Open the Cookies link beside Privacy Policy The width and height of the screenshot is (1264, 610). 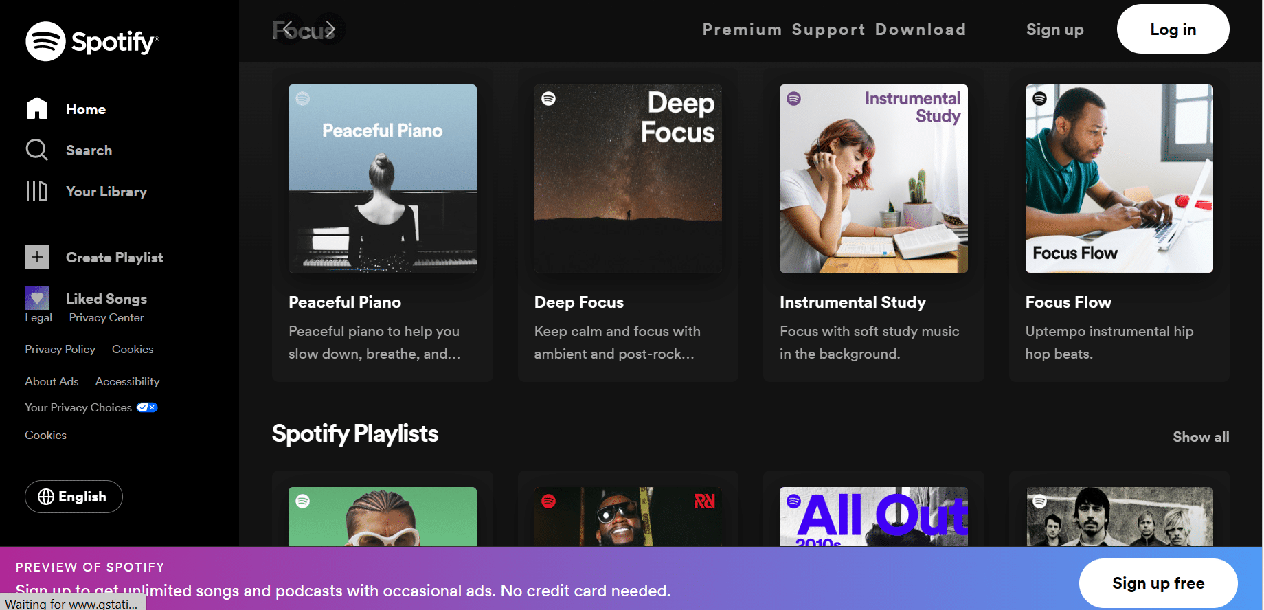click(x=133, y=350)
